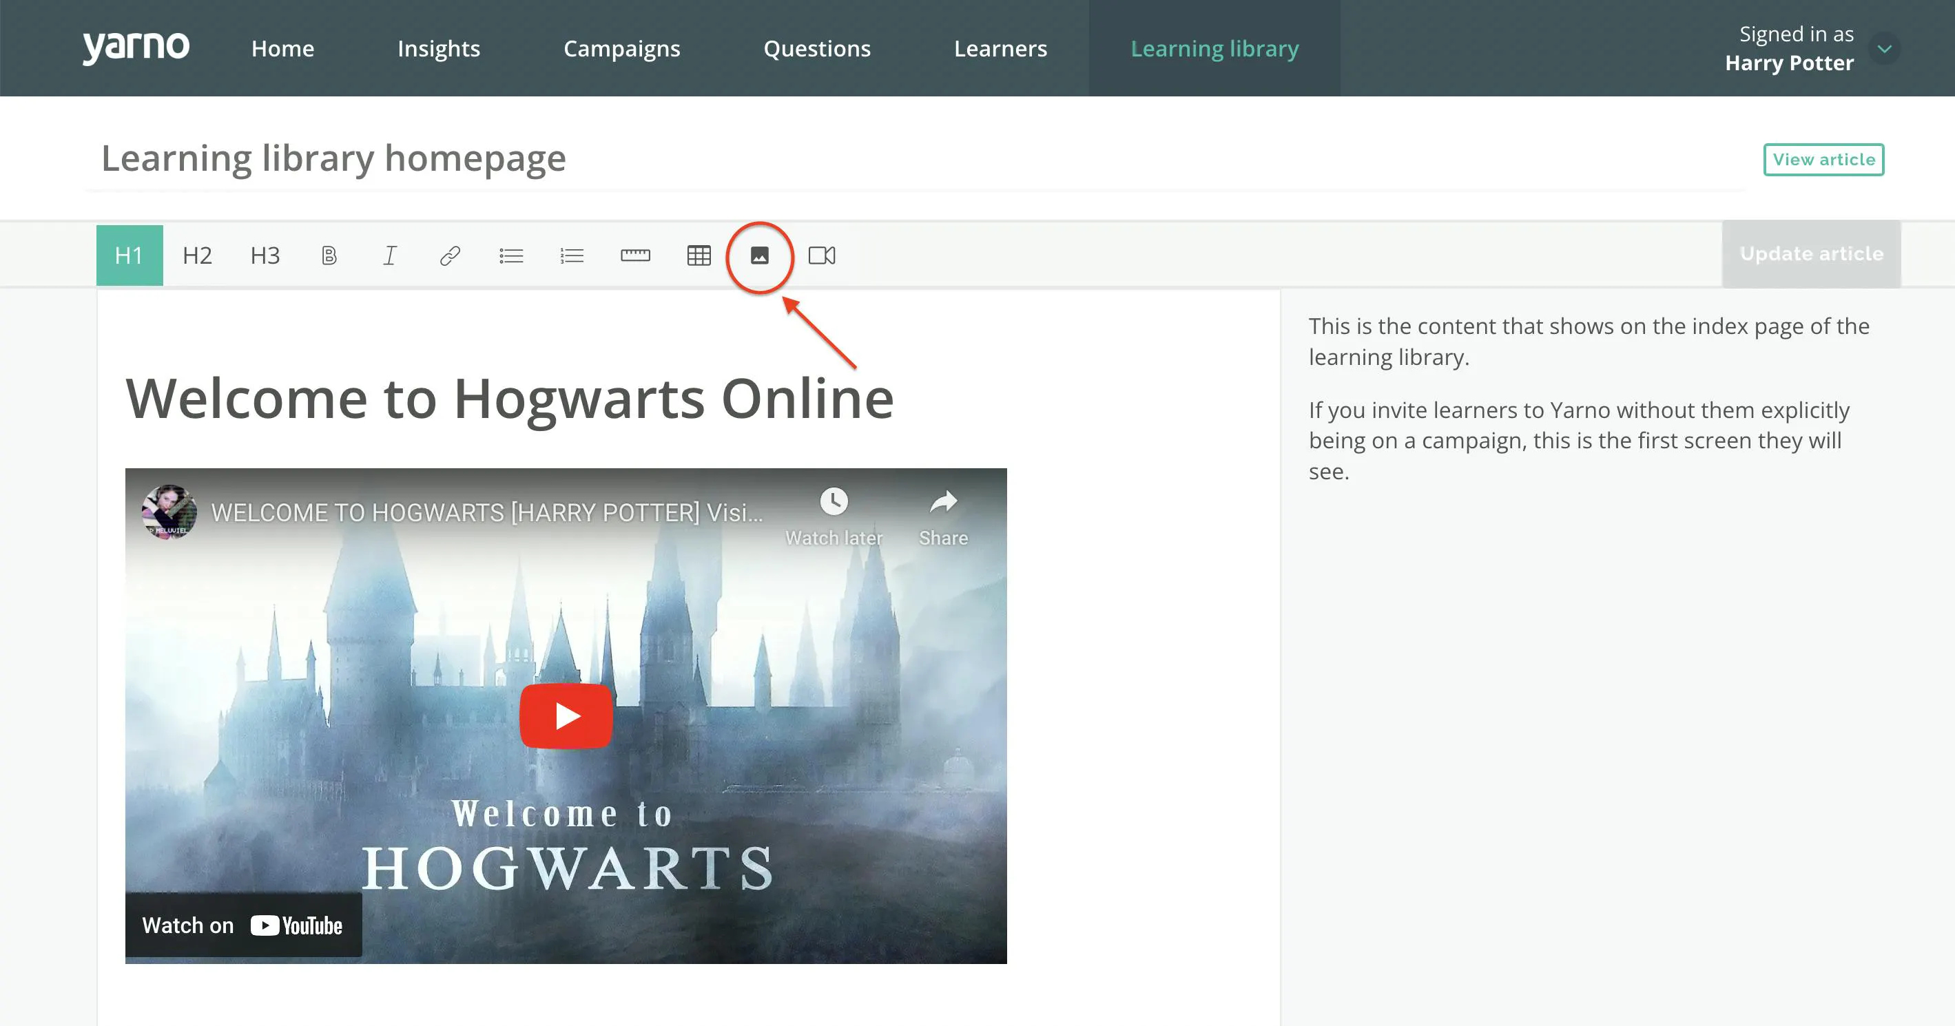Insert a hyperlink
Viewport: 1955px width, 1026px height.
[450, 255]
